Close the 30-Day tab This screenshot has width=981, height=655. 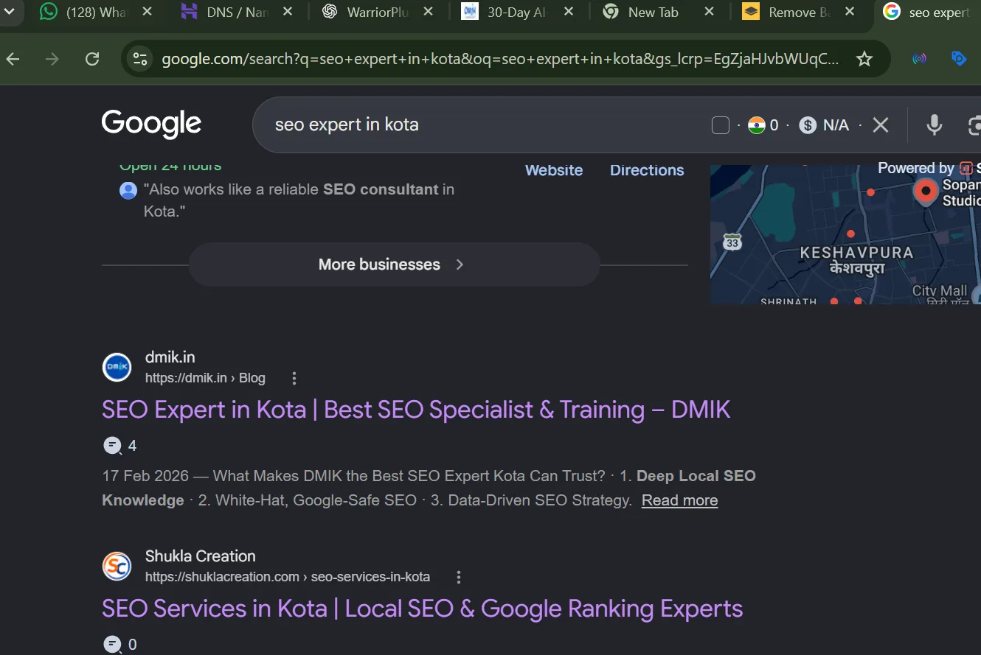[x=568, y=12]
